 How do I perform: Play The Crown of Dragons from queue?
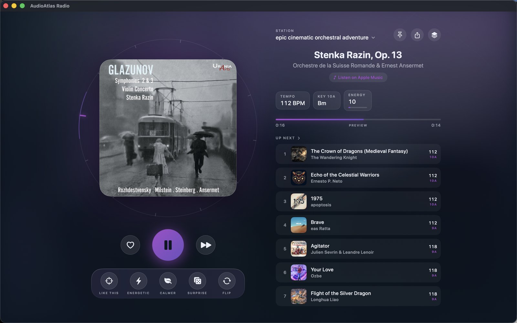358,154
